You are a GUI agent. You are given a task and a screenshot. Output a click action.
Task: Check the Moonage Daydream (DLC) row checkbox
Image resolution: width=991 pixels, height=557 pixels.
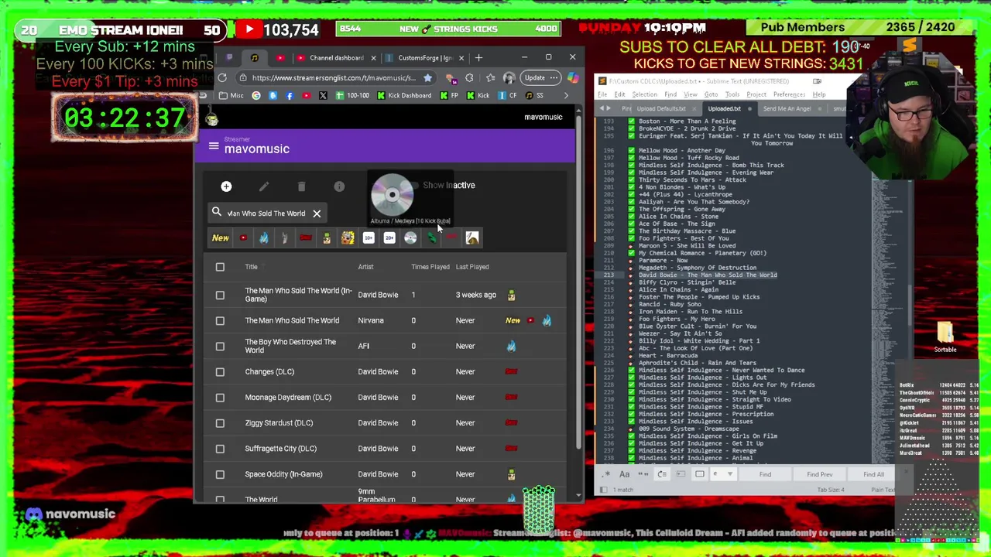coord(220,397)
